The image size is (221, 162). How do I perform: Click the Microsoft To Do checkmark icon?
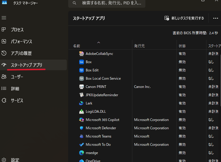tap(82, 145)
